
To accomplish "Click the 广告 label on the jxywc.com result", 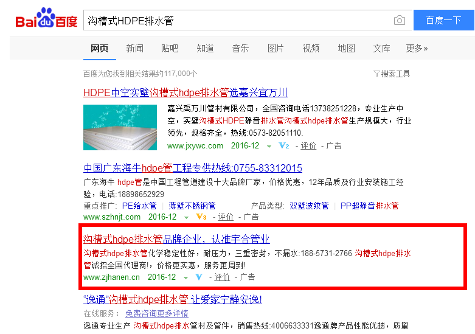I will click(x=333, y=146).
